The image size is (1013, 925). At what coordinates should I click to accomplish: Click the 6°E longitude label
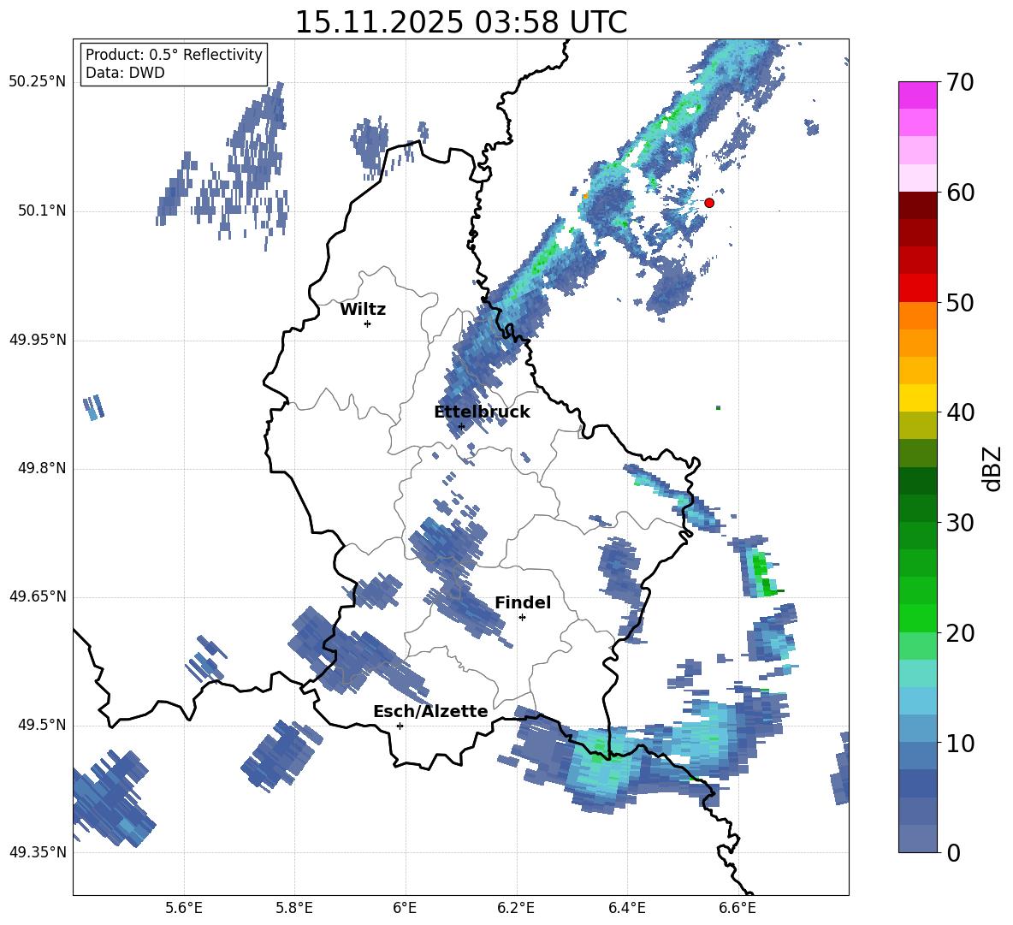(x=405, y=908)
